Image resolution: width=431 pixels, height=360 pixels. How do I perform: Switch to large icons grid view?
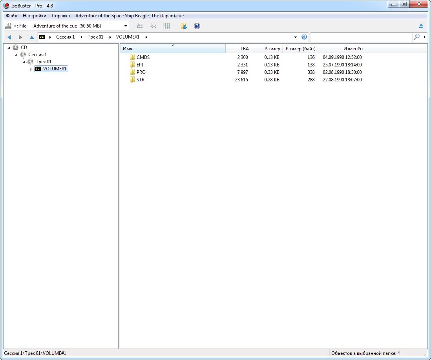166,26
